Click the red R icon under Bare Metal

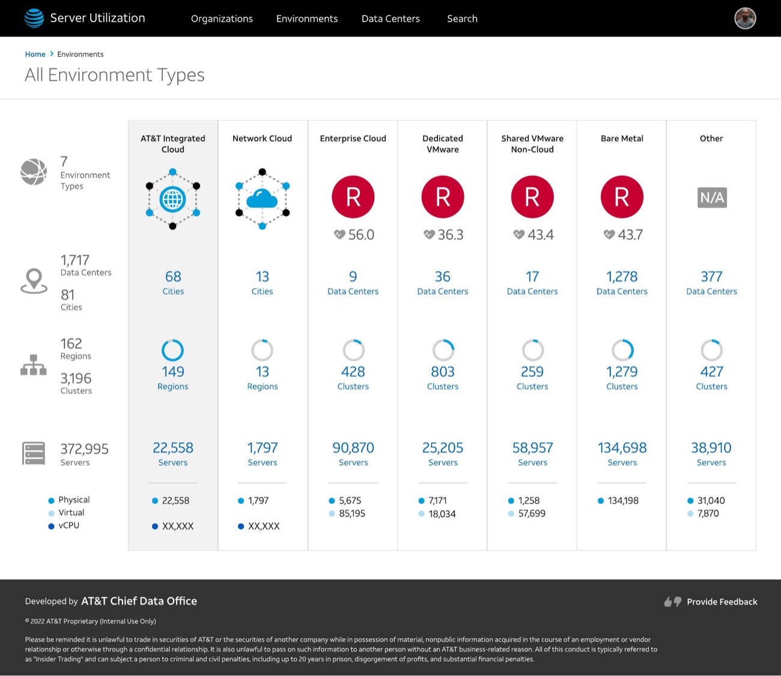(x=622, y=197)
